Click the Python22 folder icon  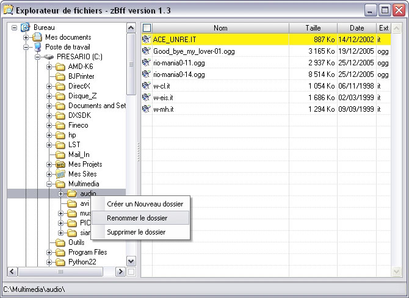(60, 262)
